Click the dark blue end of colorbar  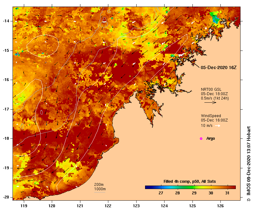click(147, 187)
